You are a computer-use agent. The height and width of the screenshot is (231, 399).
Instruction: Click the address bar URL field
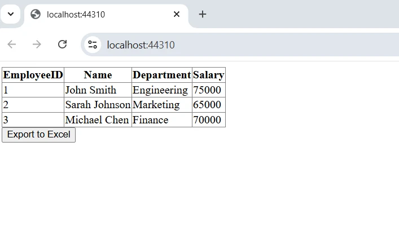tap(226, 45)
